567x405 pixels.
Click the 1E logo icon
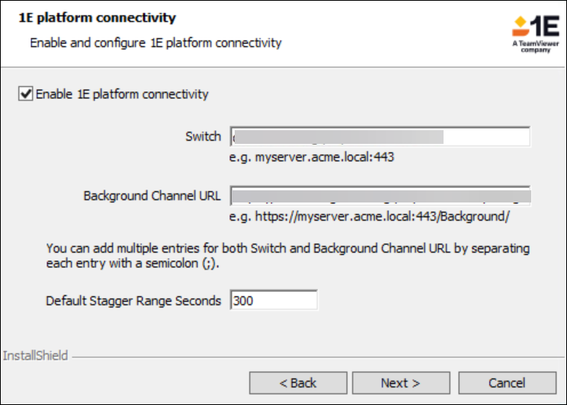pos(535,27)
